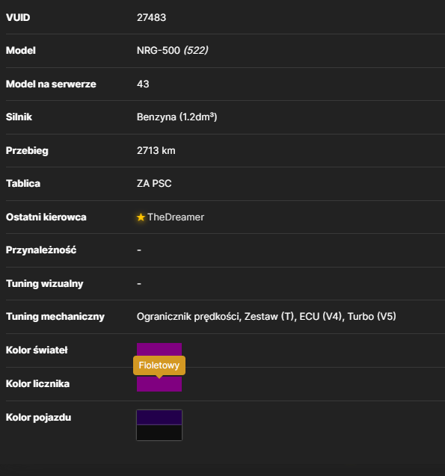Screen dimensions: 445x476
Task: Click the Silnik label
Action: [x=19, y=117]
